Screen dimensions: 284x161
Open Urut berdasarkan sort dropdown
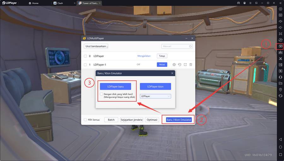click(96, 46)
